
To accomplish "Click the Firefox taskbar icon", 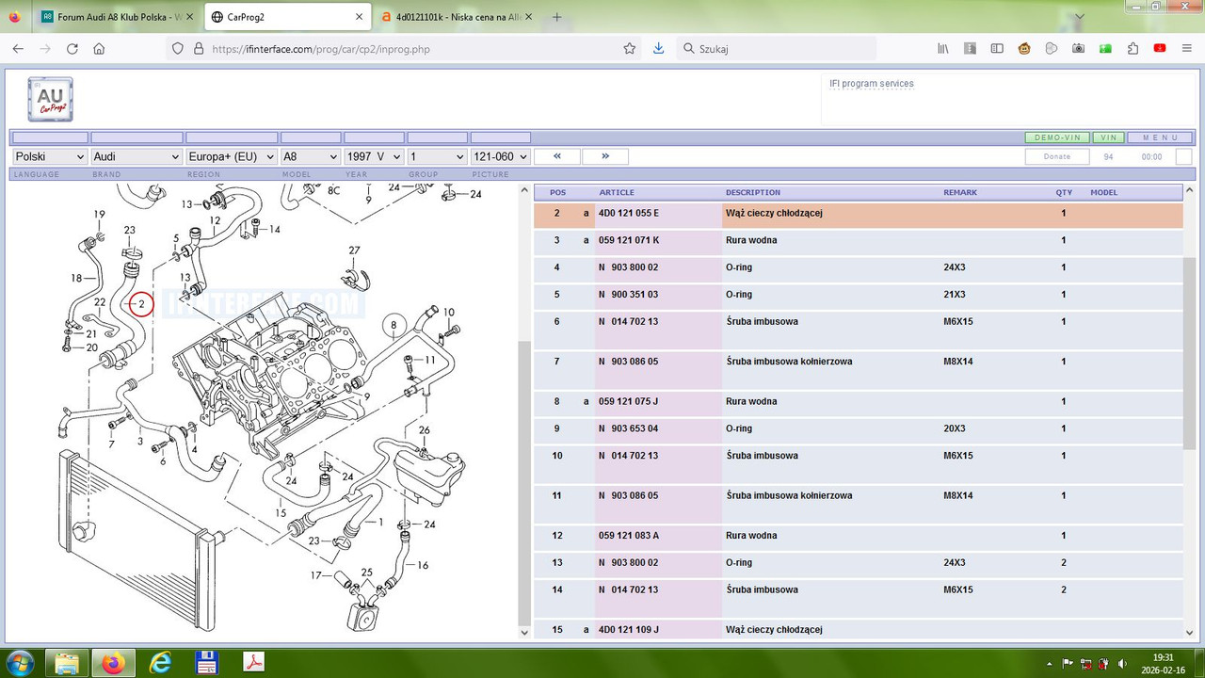I will click(x=114, y=663).
